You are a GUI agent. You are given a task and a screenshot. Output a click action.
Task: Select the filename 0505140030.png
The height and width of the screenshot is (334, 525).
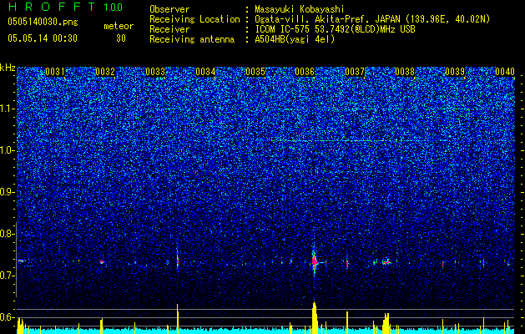click(x=43, y=22)
